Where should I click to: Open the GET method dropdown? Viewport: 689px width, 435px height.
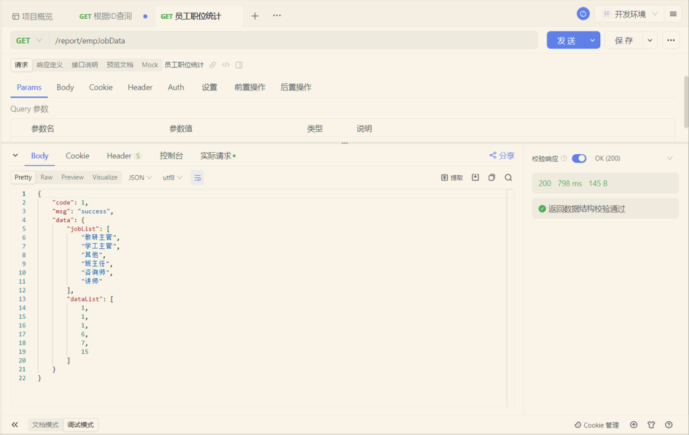pyautogui.click(x=30, y=40)
